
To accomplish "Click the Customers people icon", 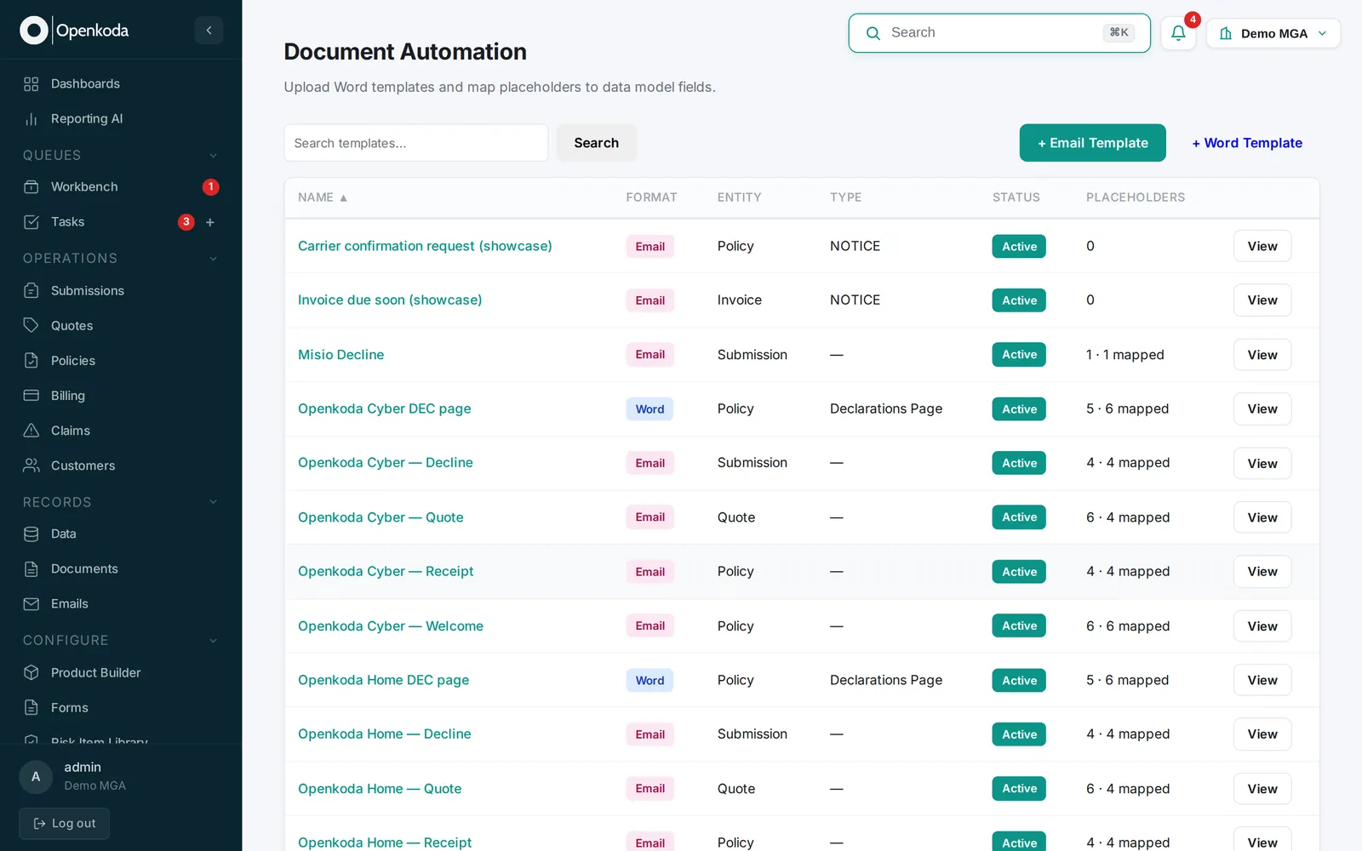I will (31, 465).
